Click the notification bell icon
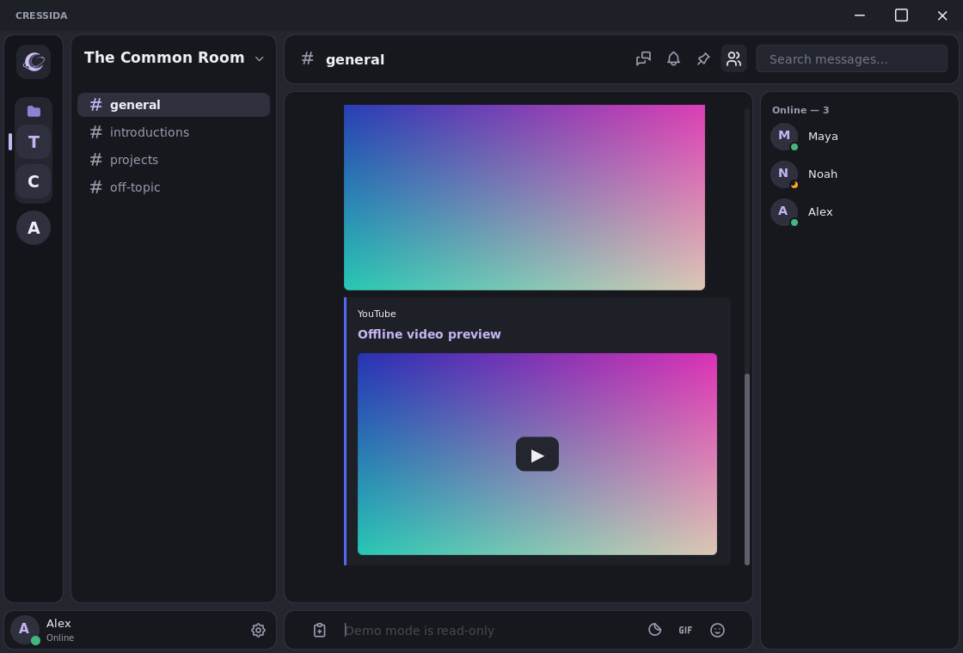Viewport: 963px width, 653px height. pos(674,59)
